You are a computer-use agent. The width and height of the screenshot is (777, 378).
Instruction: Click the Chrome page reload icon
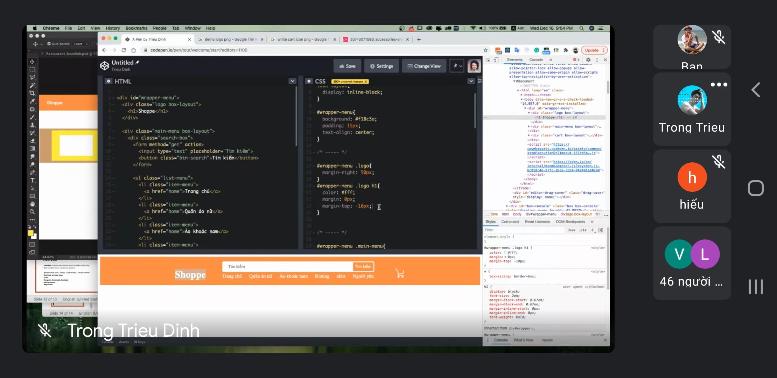click(124, 50)
